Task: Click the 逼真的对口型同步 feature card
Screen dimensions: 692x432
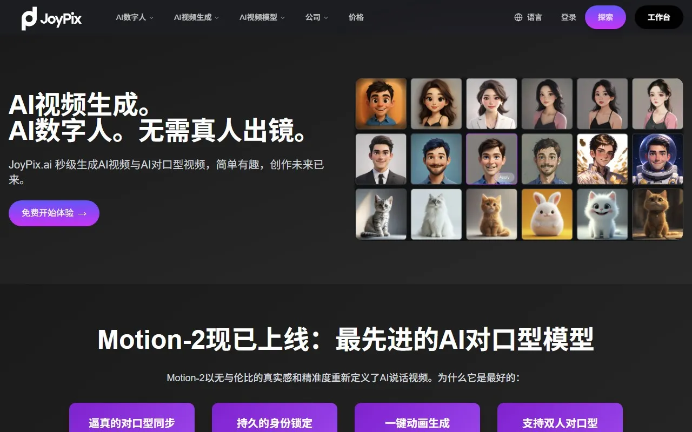Action: click(x=132, y=418)
